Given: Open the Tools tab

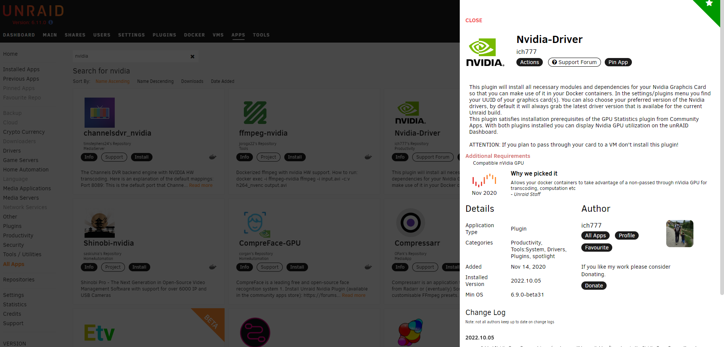Looking at the screenshot, I should coord(261,35).
